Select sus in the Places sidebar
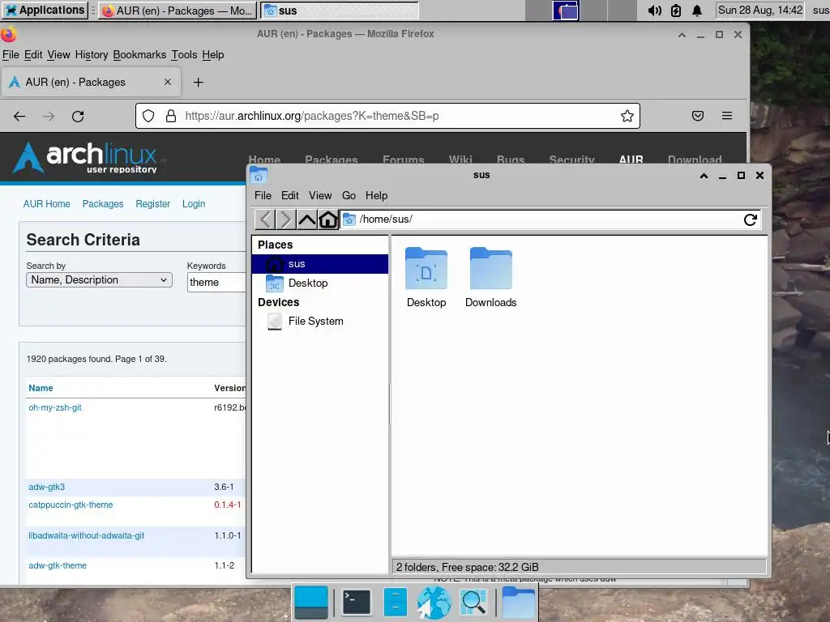This screenshot has width=830, height=622. [319, 264]
